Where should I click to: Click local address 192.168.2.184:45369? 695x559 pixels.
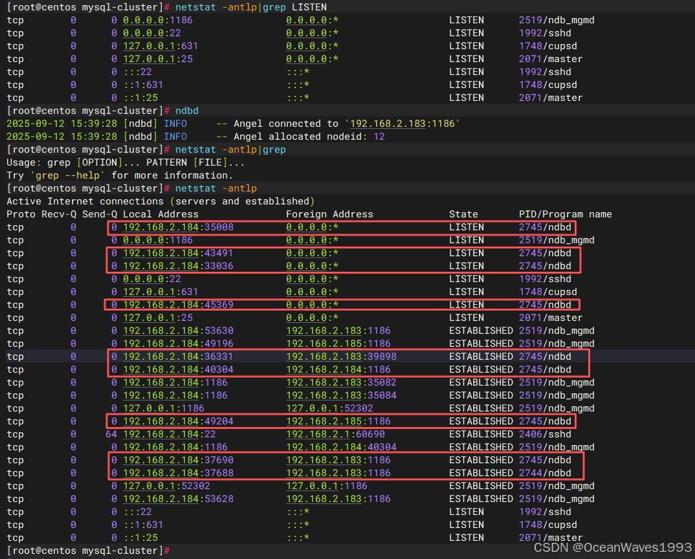click(178, 305)
